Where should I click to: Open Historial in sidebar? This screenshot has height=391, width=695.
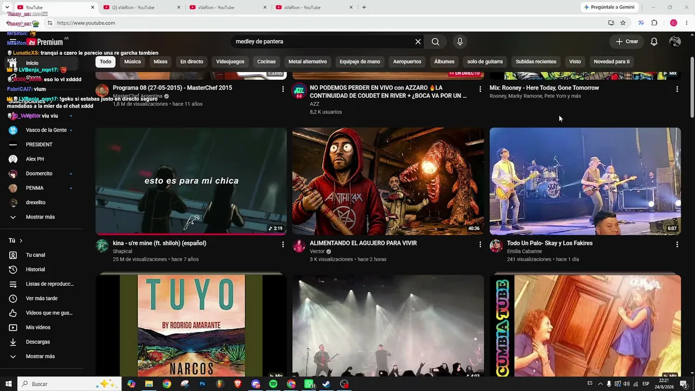click(41, 269)
